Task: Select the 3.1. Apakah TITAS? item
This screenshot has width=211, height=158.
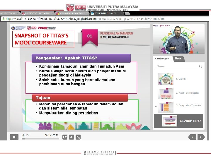Action: [x=178, y=121]
